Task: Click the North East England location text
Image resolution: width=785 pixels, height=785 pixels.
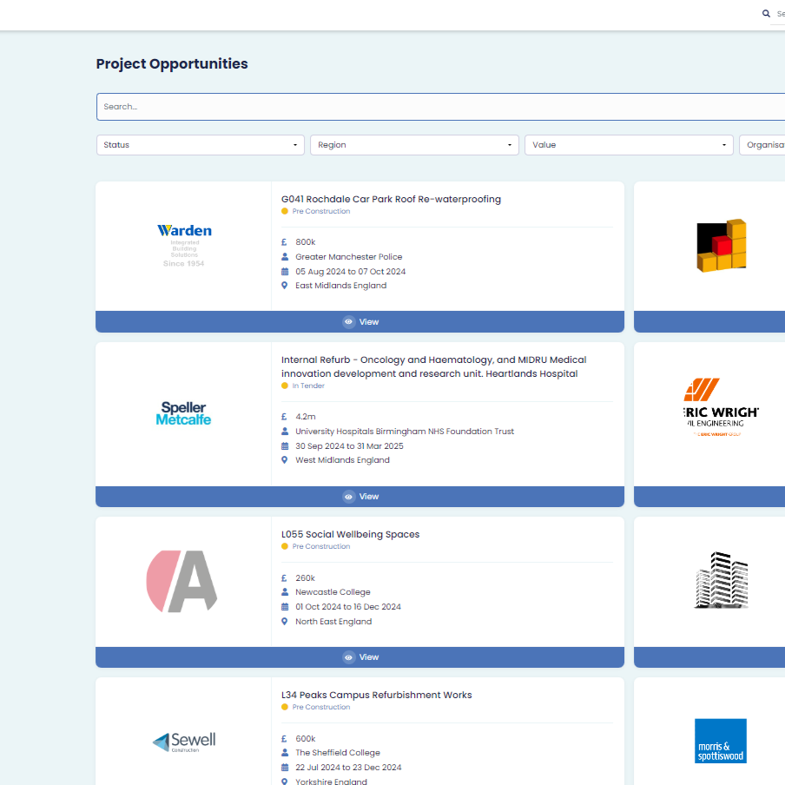Action: pos(333,621)
